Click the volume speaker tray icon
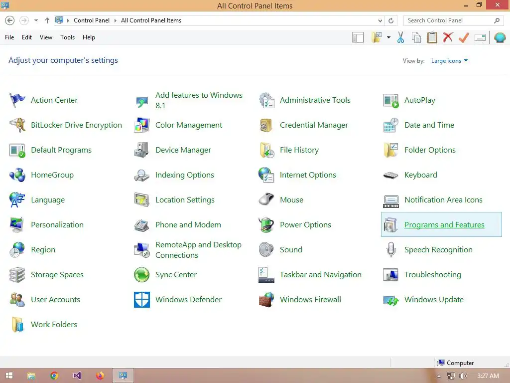This screenshot has width=510, height=383. 463,376
